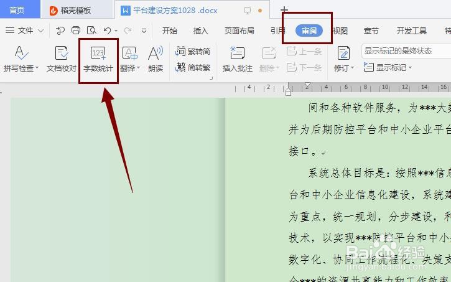
Task: Open the 开发工具 ribbon tab
Action: coord(412,31)
